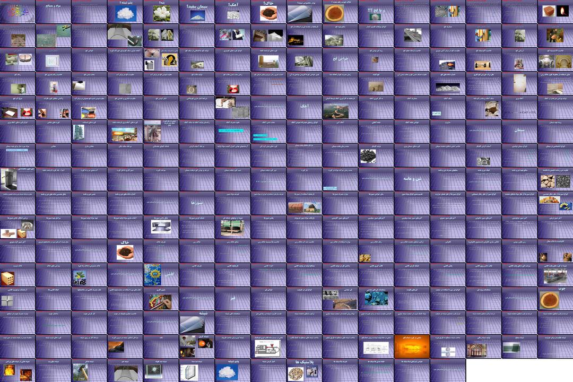
Task: Select the slide with blue mineral crystals
Action: click(376, 298)
